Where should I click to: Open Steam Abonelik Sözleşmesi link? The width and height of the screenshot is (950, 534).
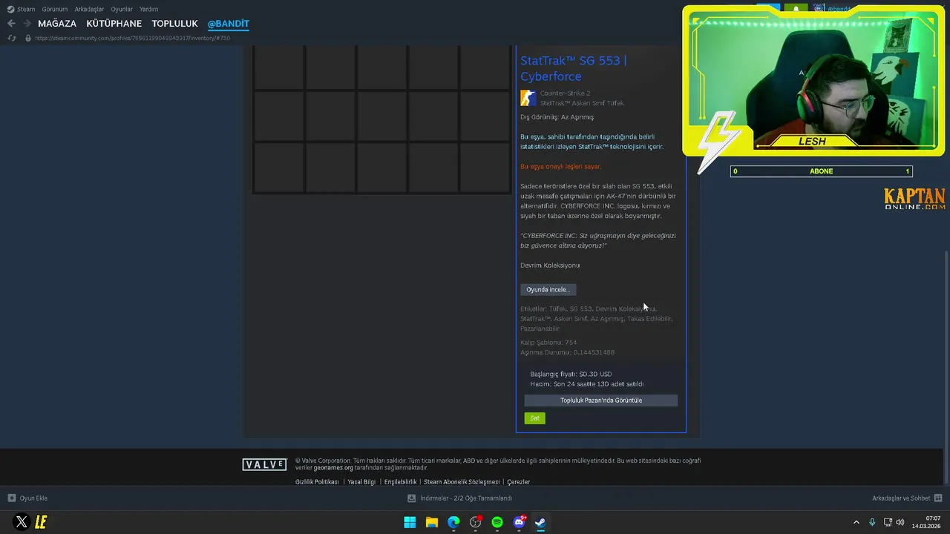462,482
